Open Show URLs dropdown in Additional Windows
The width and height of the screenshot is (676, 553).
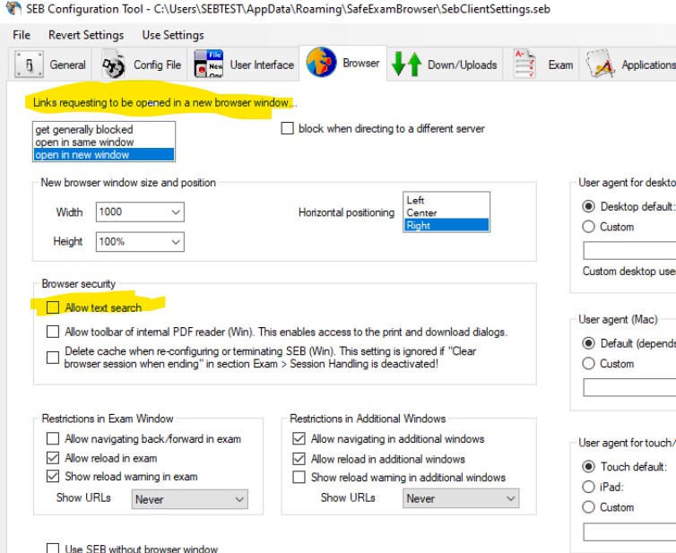pos(461,498)
